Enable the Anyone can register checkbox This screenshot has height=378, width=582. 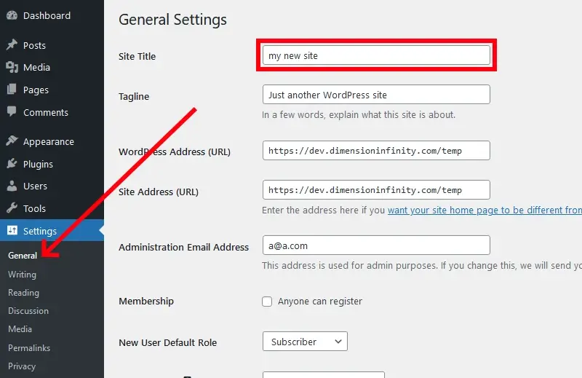point(267,301)
